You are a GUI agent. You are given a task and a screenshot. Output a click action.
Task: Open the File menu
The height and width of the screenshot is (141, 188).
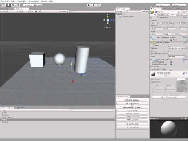pyautogui.click(x=2, y=1)
